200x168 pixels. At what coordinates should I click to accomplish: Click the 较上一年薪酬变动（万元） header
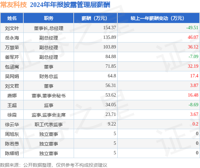click(x=159, y=18)
